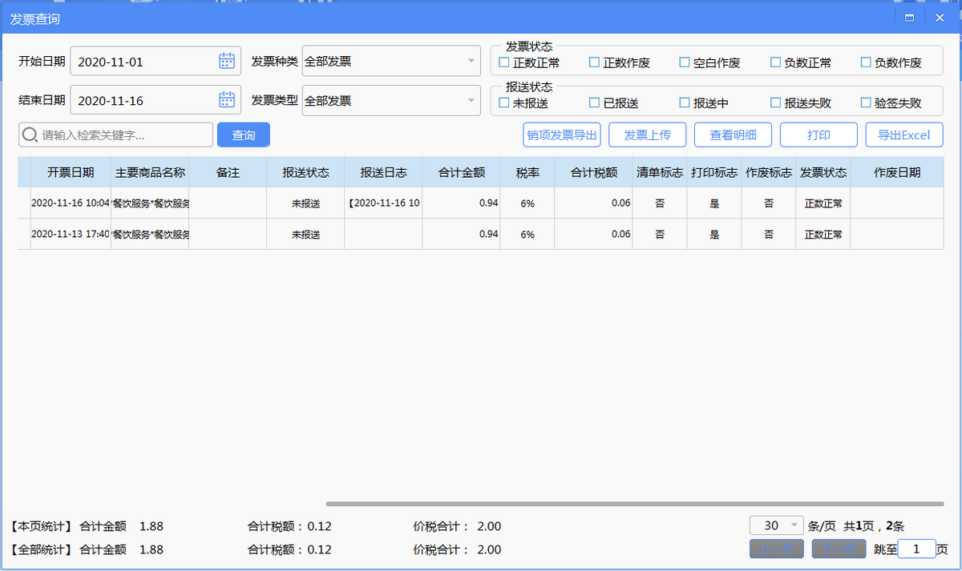The height and width of the screenshot is (571, 962).
Task: Enable the 正数正常 invoice status checkbox
Action: [x=504, y=62]
